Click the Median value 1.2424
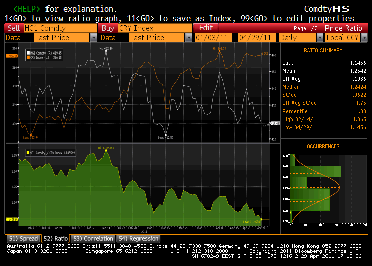This screenshot has height=266, width=372. [358, 87]
